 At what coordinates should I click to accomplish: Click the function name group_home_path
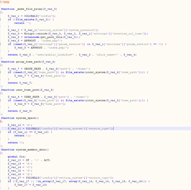click(28, 62)
